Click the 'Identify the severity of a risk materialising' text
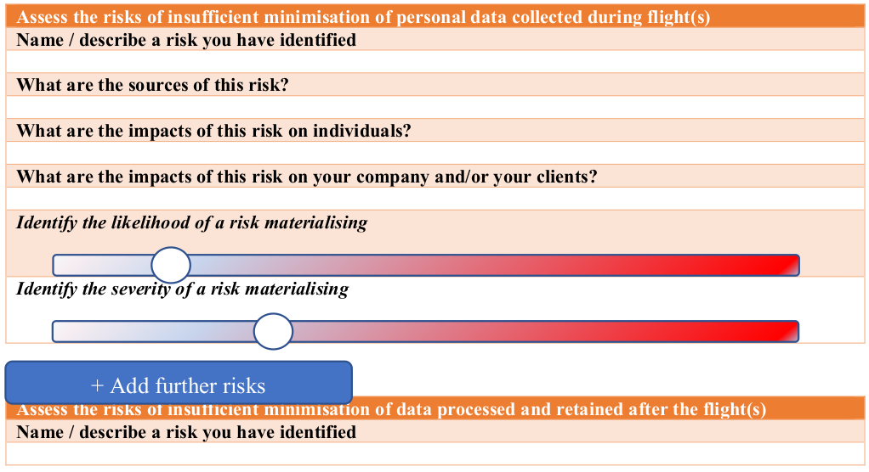Screen dimensions: 869x472 point(182,289)
